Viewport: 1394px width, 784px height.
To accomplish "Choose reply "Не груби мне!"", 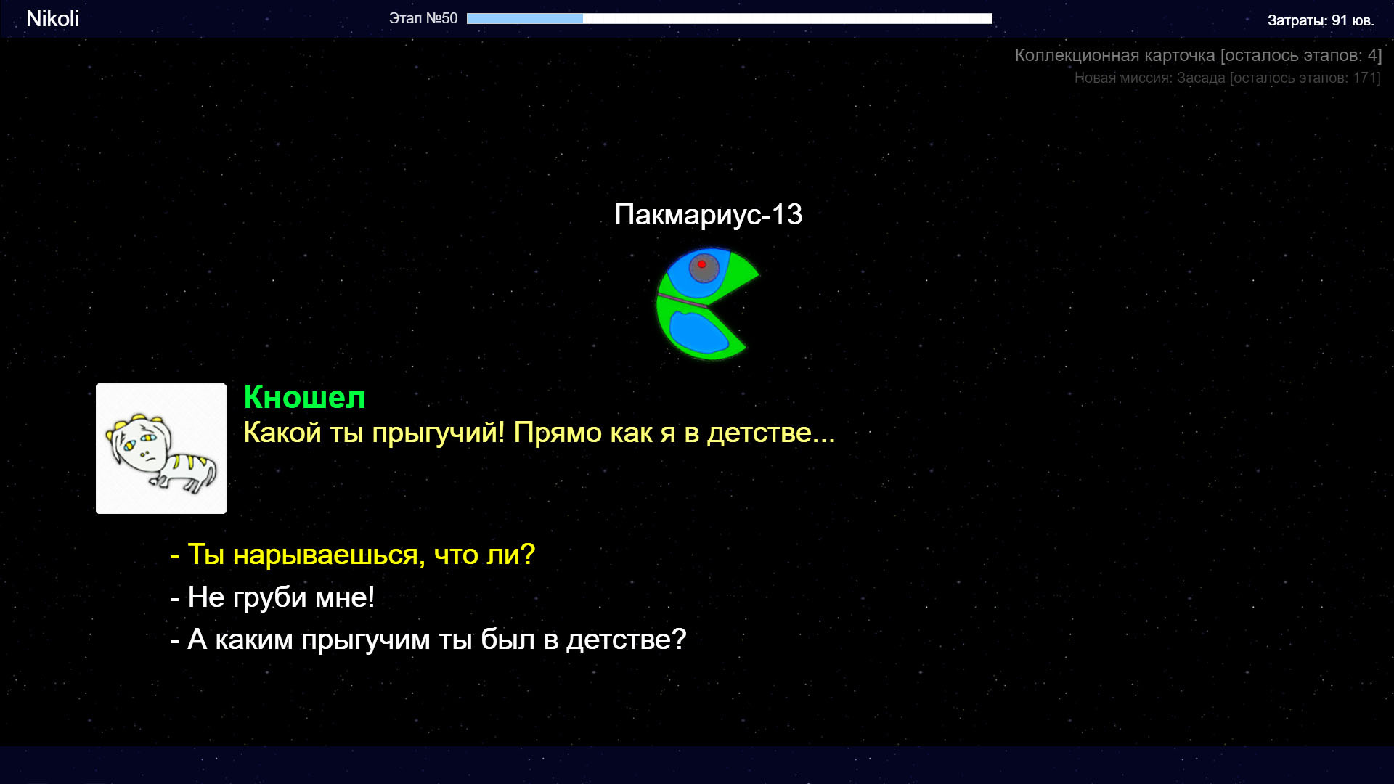I will (x=272, y=597).
